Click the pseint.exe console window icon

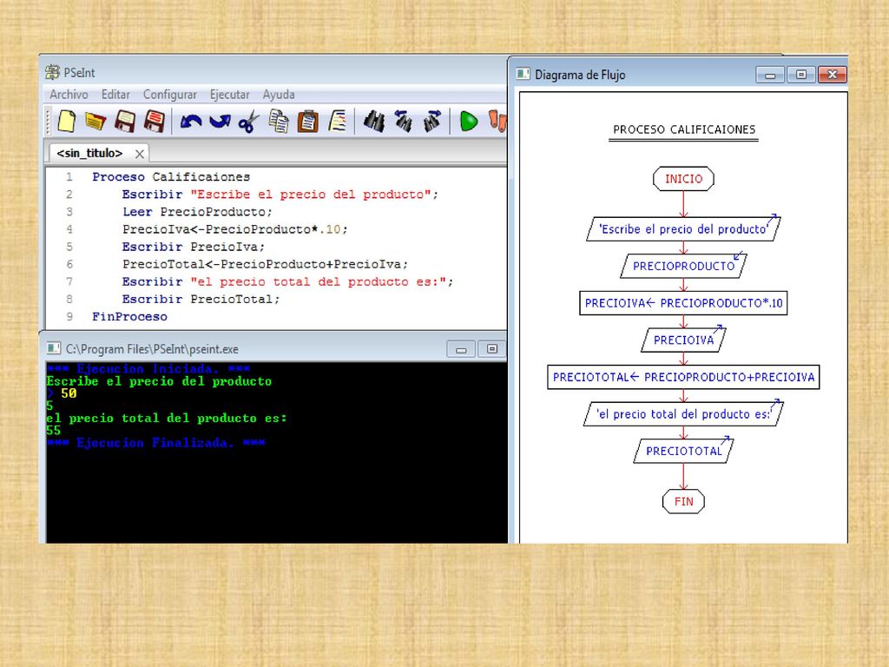pyautogui.click(x=54, y=348)
